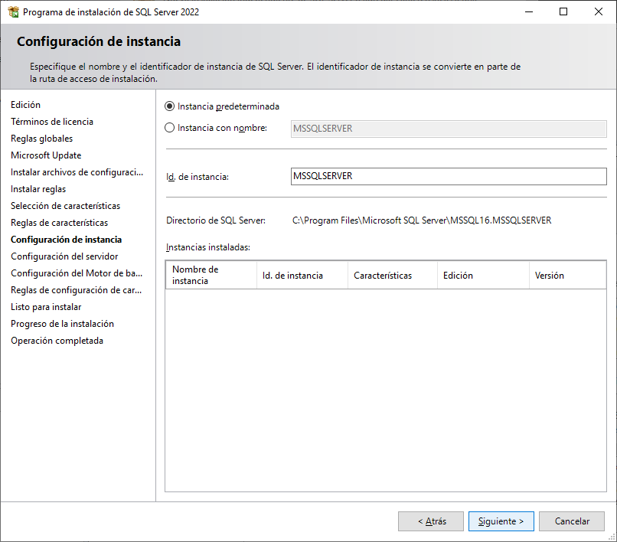Open "Selección de características" step
Viewport: 617px width, 542px height.
(x=67, y=205)
